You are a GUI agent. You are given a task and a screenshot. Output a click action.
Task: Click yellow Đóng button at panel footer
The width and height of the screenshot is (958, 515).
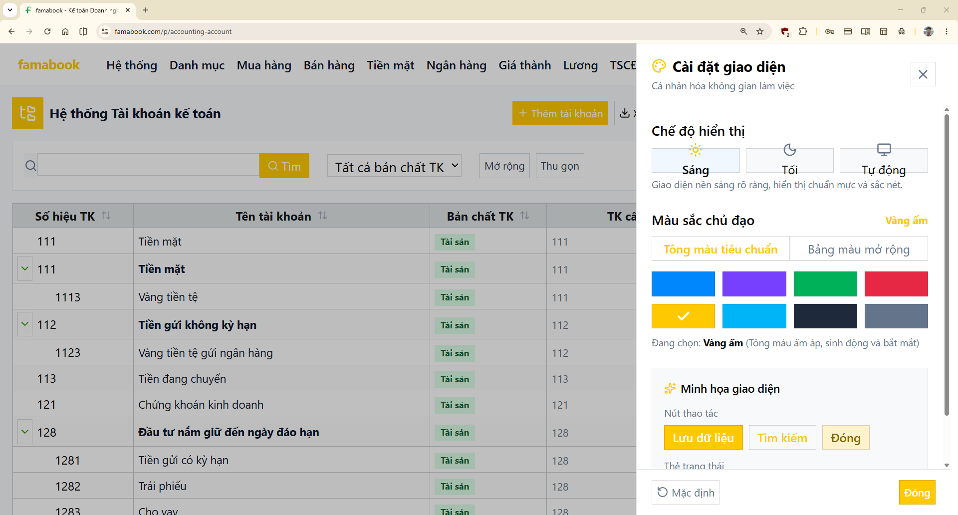click(917, 493)
